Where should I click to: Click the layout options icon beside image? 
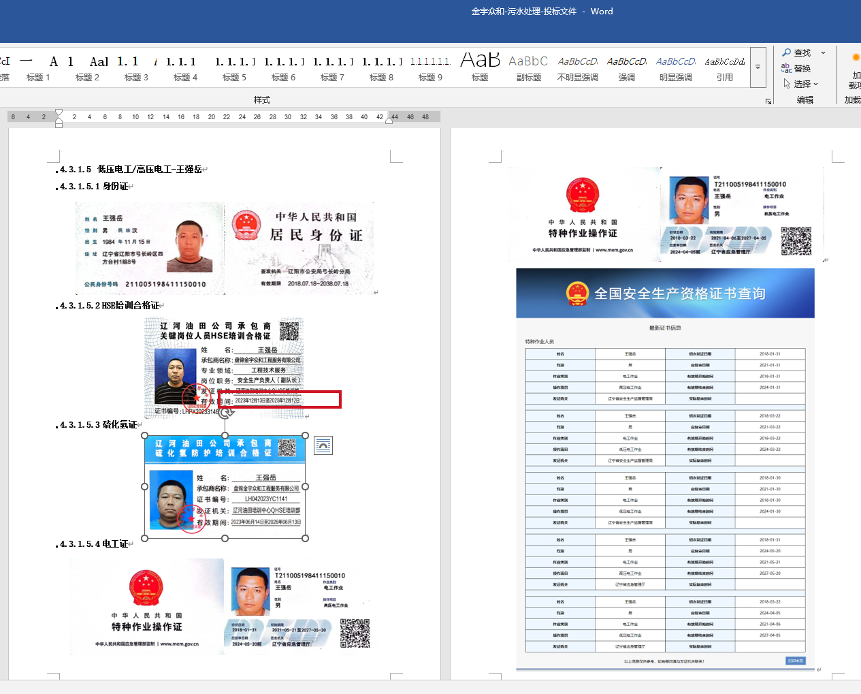point(323,445)
